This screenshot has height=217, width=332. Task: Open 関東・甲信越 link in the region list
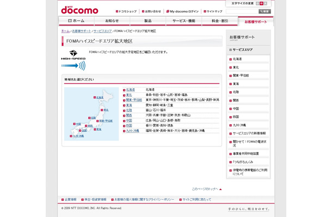pos(134,100)
